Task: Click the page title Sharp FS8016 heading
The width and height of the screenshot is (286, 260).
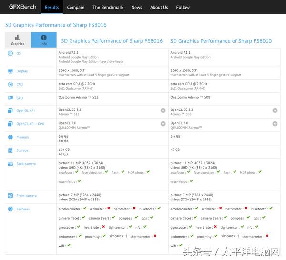Action: click(x=56, y=25)
